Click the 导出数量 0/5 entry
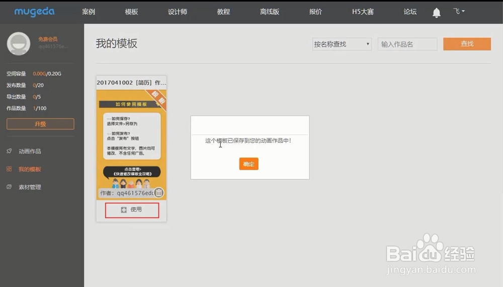The height and width of the screenshot is (287, 503). (x=24, y=97)
